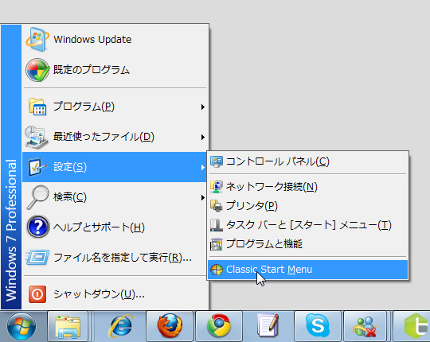The image size is (430, 342).
Task: Open ヘルプとサポート(H)
Action: [115, 227]
